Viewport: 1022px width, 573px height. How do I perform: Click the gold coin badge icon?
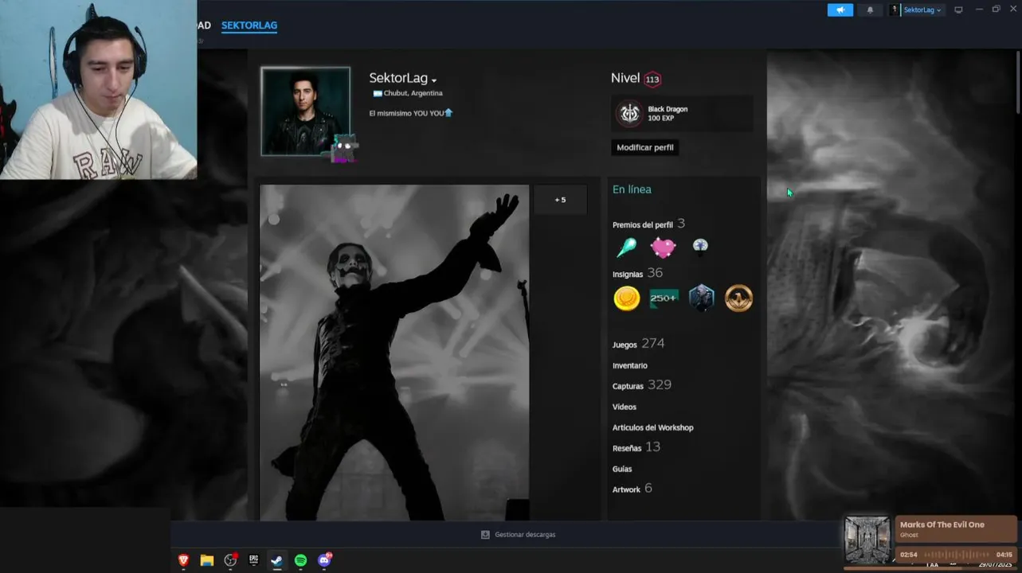(627, 298)
